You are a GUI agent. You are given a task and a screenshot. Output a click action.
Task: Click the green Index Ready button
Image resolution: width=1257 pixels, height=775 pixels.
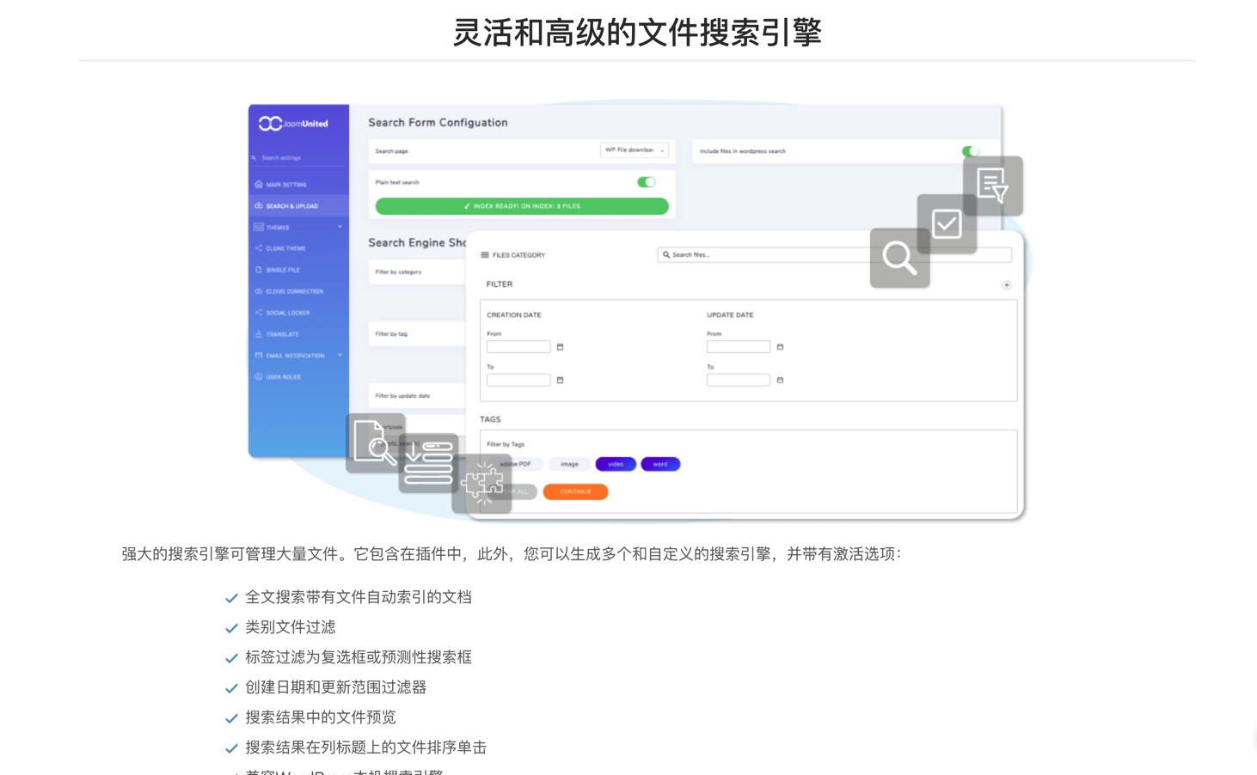[x=522, y=206]
